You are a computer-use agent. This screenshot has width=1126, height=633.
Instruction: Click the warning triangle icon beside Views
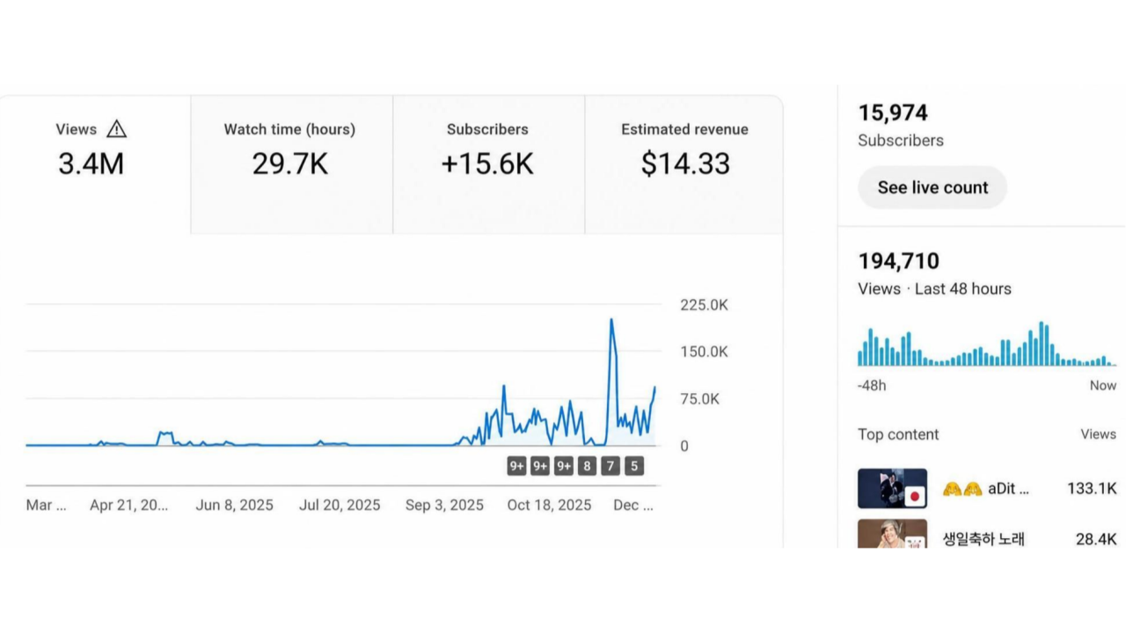tap(116, 129)
